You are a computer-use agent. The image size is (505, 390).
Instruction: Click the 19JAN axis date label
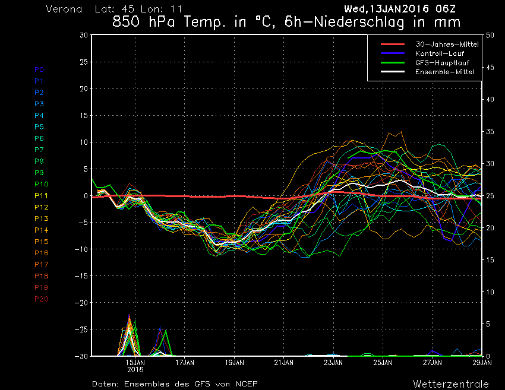[235, 363]
